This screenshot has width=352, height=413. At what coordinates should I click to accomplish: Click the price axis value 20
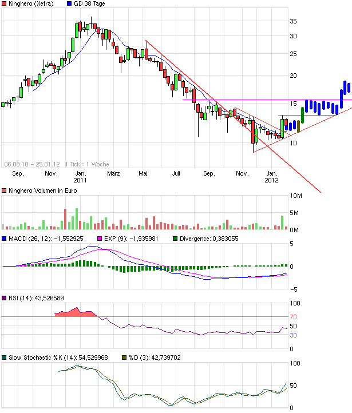click(293, 76)
